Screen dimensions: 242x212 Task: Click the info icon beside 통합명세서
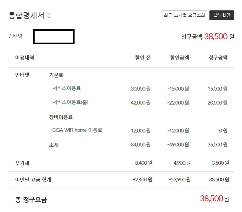click(x=49, y=15)
